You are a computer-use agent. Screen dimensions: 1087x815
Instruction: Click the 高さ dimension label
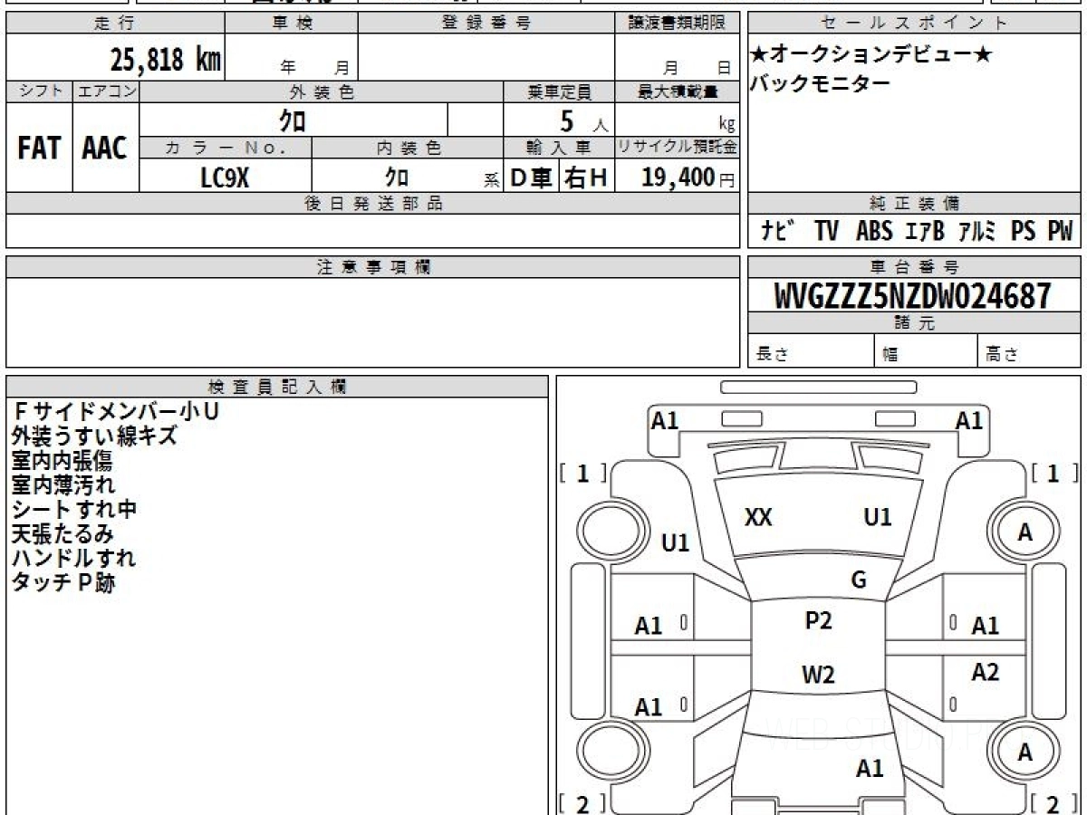(x=1002, y=356)
